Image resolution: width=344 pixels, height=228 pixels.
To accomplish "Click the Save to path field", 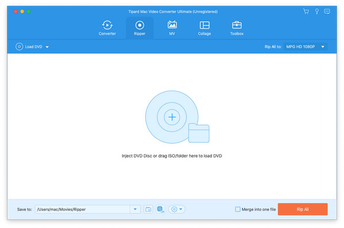I will pyautogui.click(x=83, y=209).
